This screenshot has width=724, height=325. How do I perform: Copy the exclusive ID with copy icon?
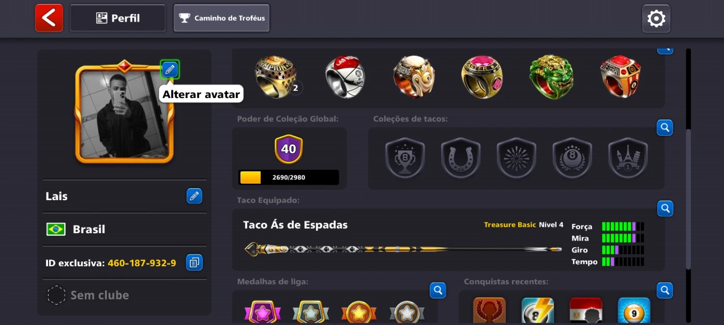point(194,263)
